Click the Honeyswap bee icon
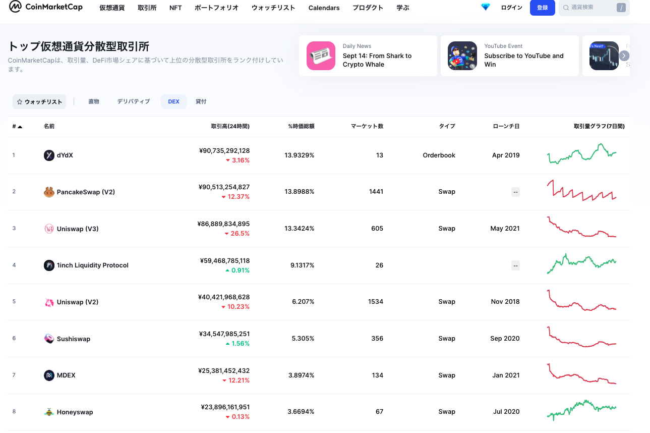The image size is (650, 433). pyautogui.click(x=49, y=412)
